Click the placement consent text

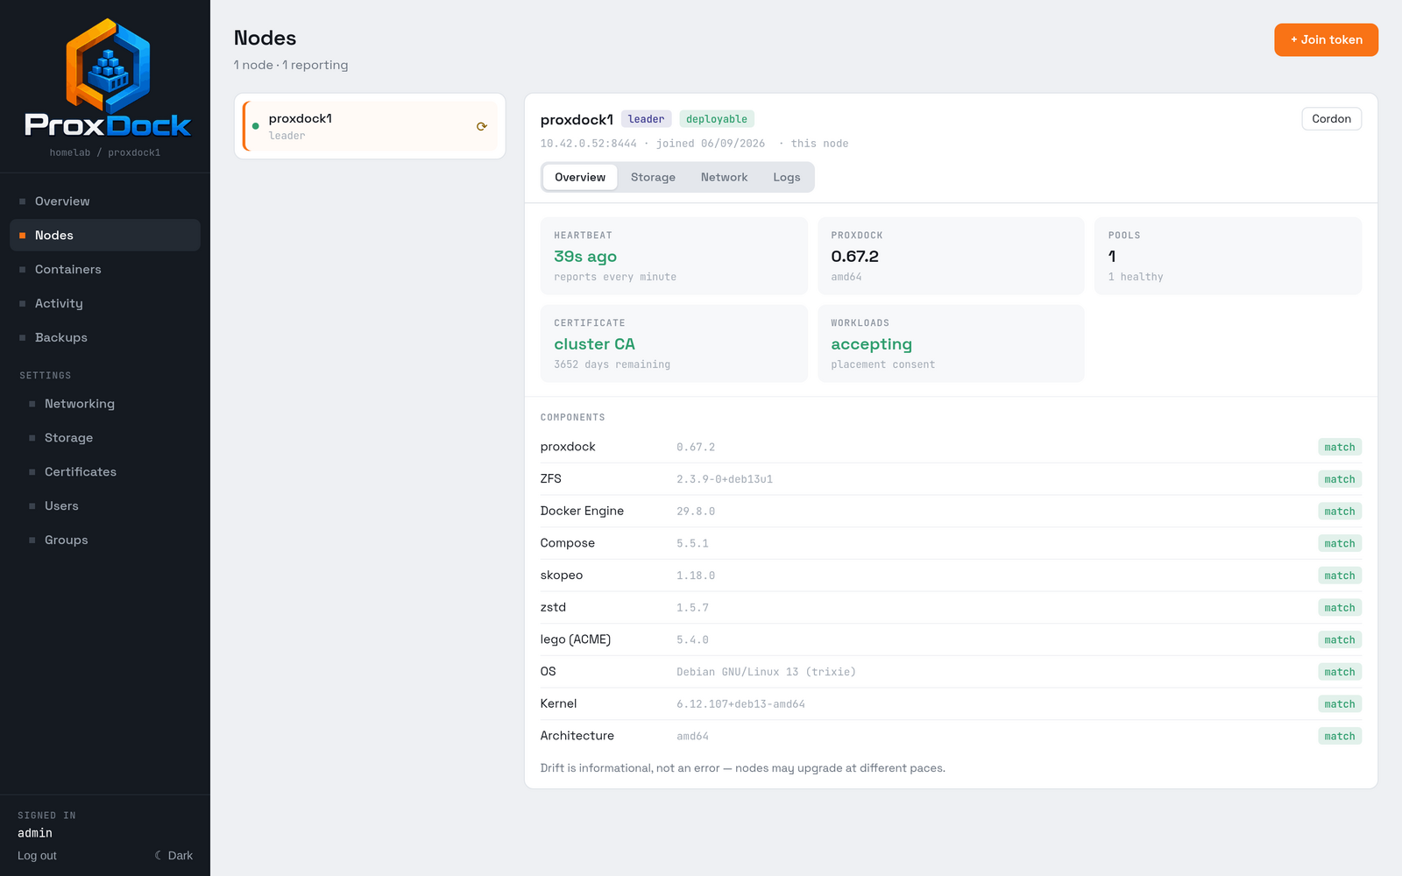coord(882,364)
